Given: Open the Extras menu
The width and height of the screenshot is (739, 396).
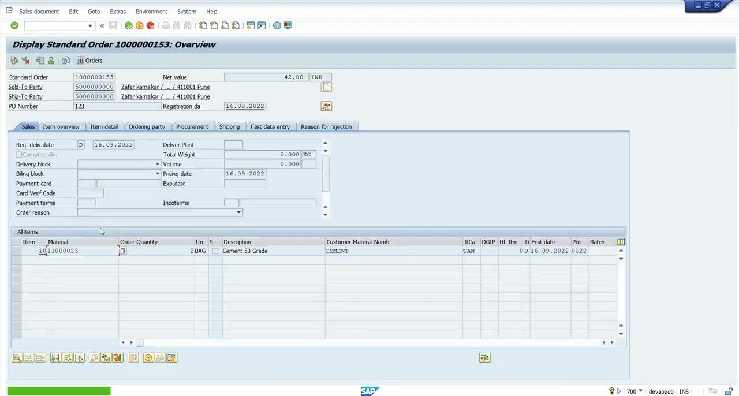Looking at the screenshot, I should pyautogui.click(x=118, y=12).
